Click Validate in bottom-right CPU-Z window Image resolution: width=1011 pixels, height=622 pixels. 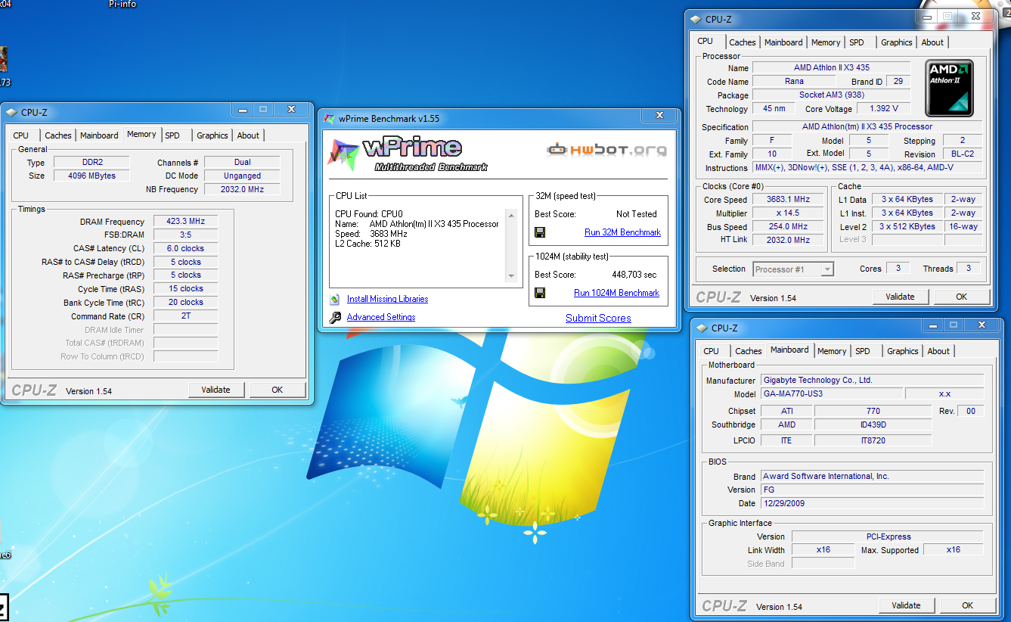pyautogui.click(x=906, y=605)
